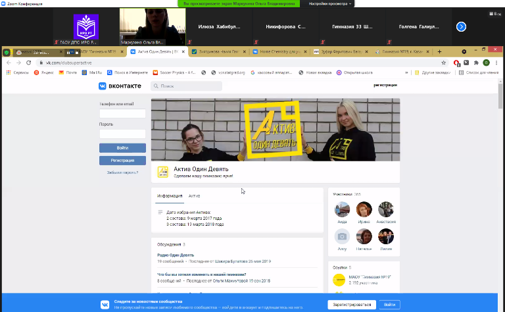This screenshot has width=505, height=312.
Task: Open Chrome three-dot menu
Action: point(496,63)
